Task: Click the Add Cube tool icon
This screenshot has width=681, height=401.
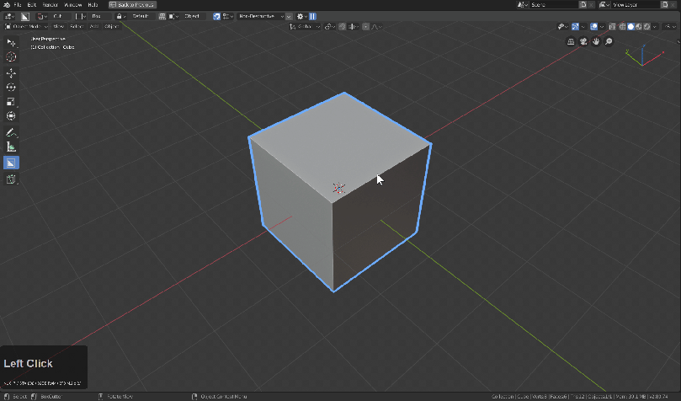Action: (x=11, y=179)
